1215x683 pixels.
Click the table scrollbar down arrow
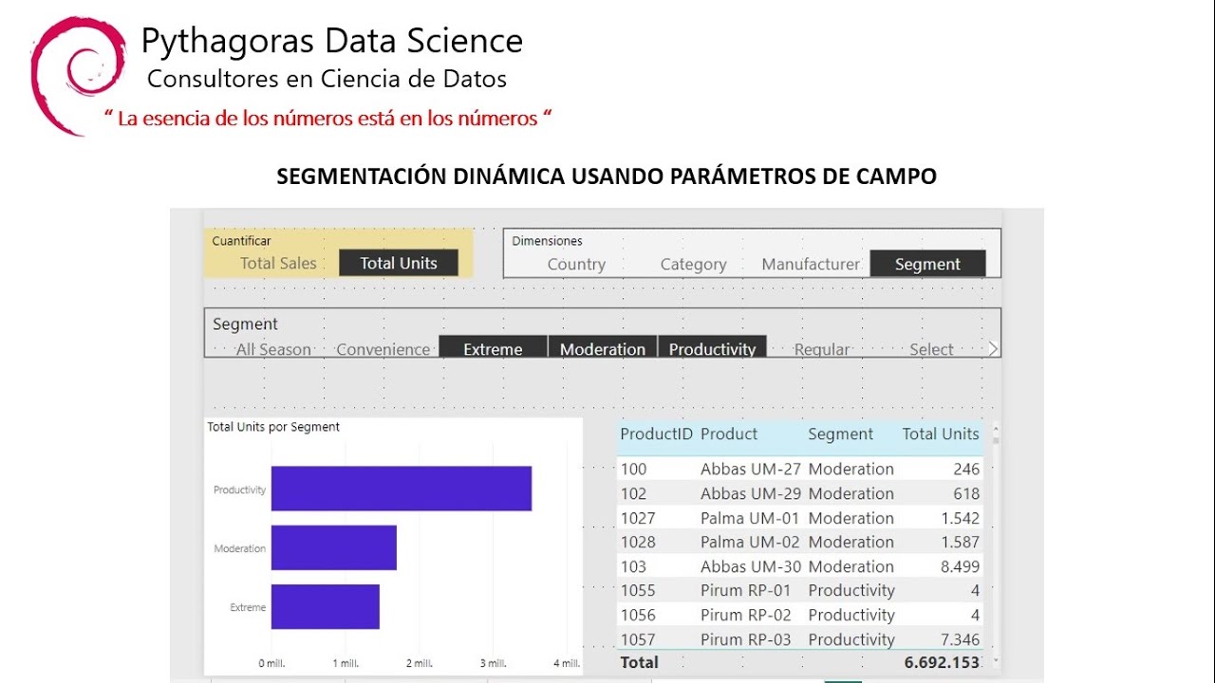click(x=996, y=660)
